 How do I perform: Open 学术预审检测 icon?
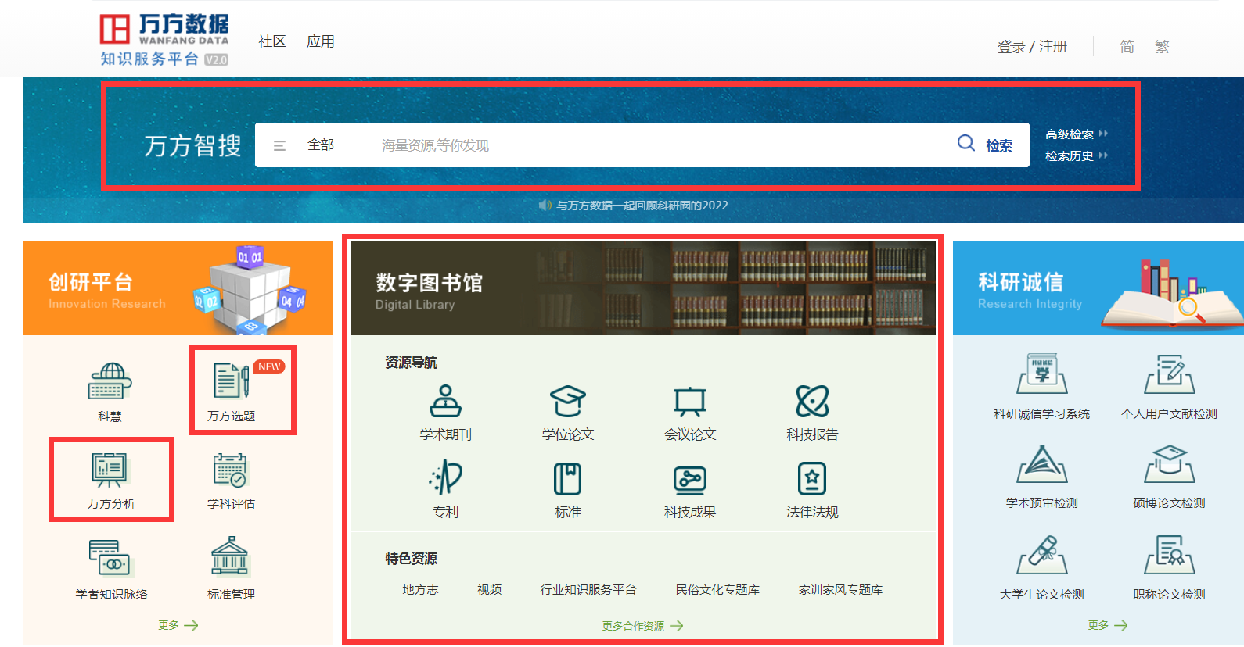(x=1042, y=464)
